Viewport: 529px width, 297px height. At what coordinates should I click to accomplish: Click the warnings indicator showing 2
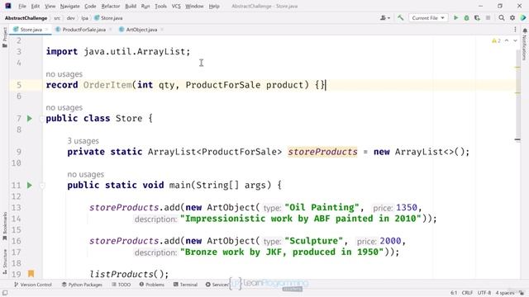496,40
